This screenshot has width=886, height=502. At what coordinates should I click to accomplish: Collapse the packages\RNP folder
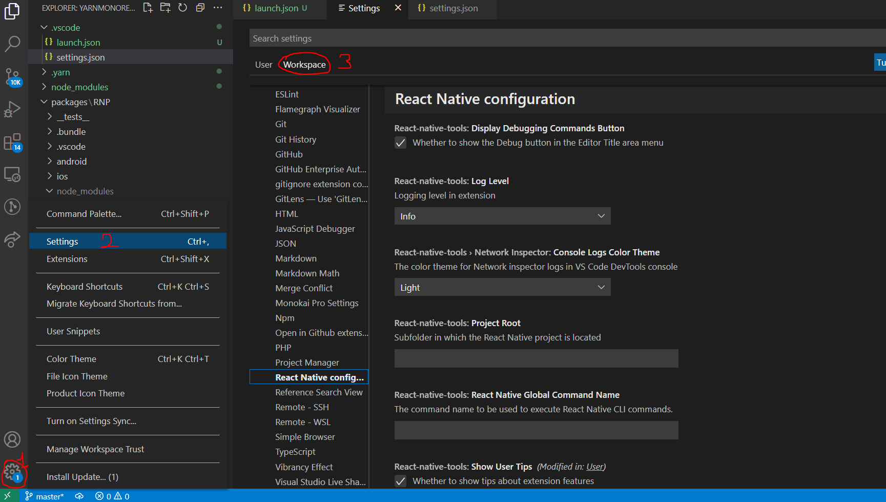131,102
